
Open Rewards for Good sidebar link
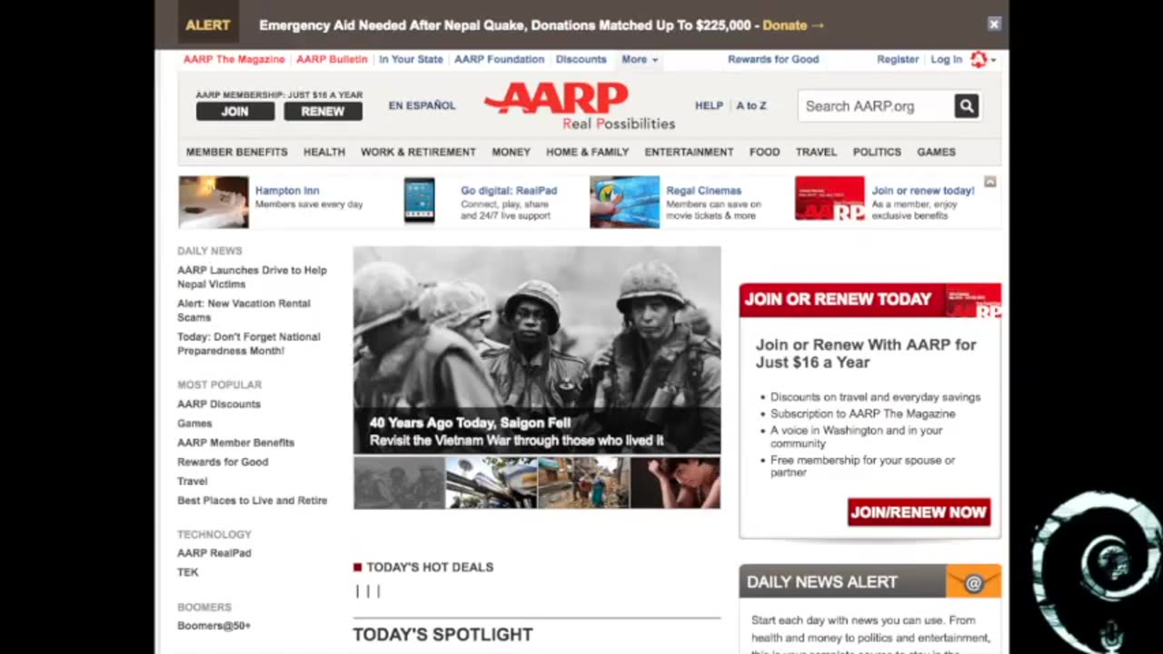223,461
